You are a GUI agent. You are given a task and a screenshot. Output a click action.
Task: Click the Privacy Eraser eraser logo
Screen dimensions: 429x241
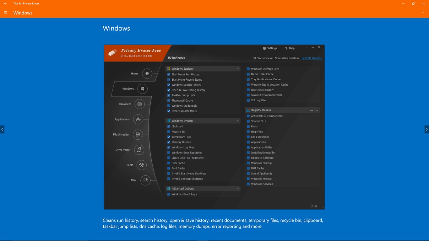coord(113,53)
